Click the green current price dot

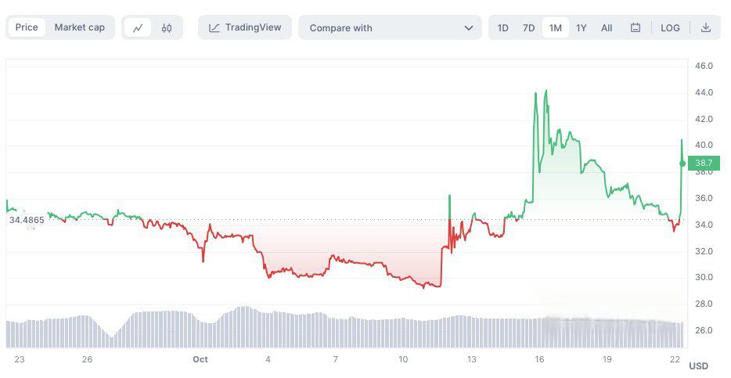pos(682,164)
